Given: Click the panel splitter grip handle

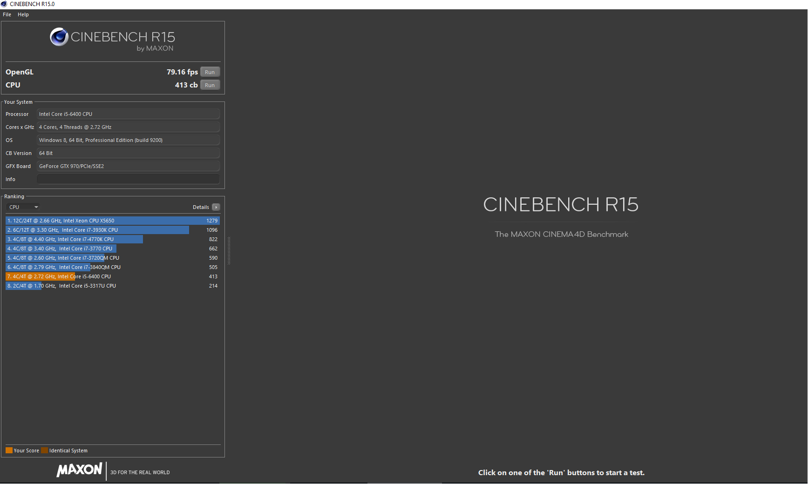Looking at the screenshot, I should coord(229,250).
